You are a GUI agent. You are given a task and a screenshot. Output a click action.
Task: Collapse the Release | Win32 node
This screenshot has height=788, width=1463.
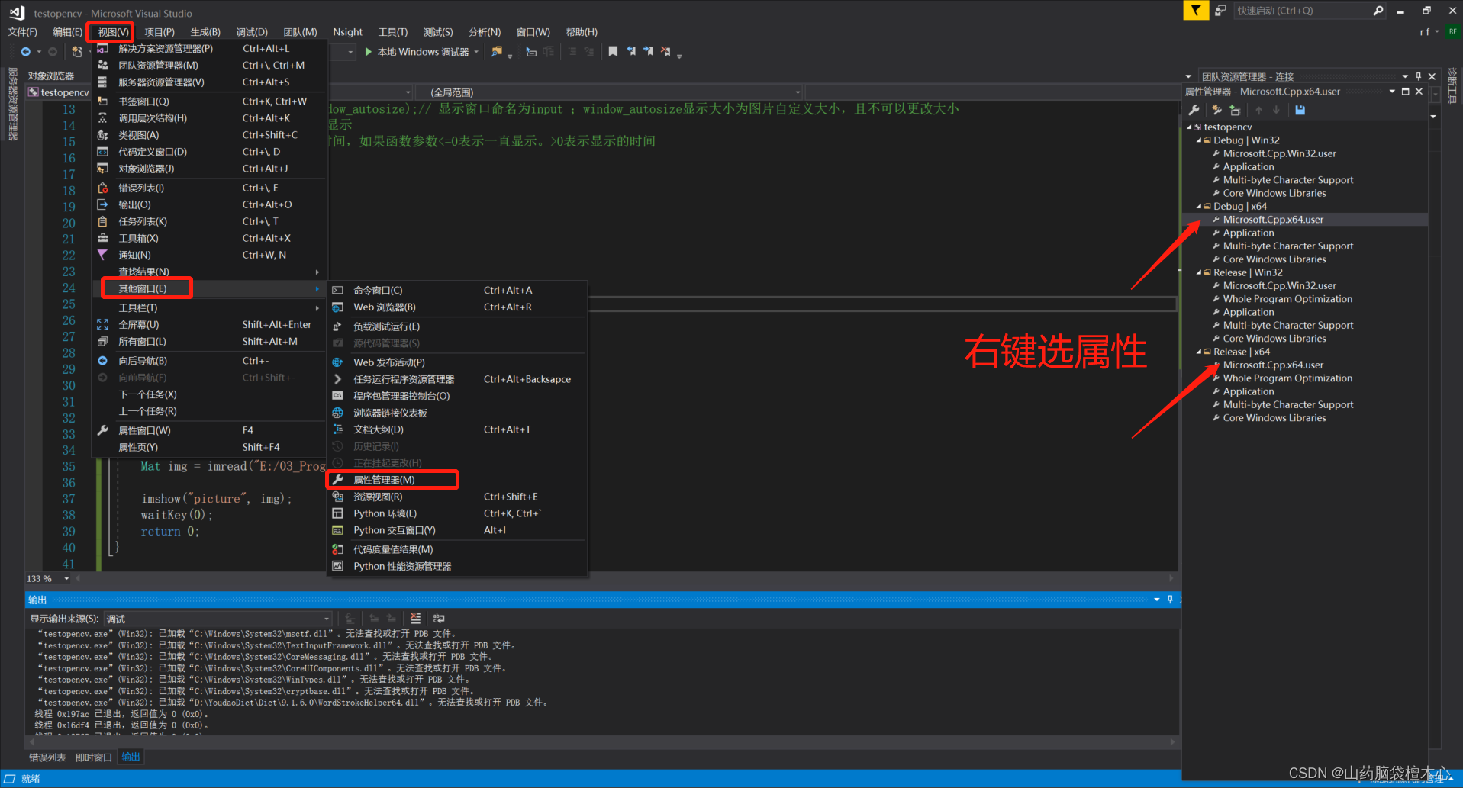pos(1199,272)
